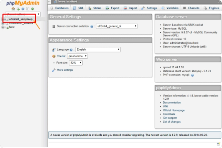The width and height of the screenshot is (222, 148).
Task: Click help icon beside Server connection collation
Action: tap(92, 26)
